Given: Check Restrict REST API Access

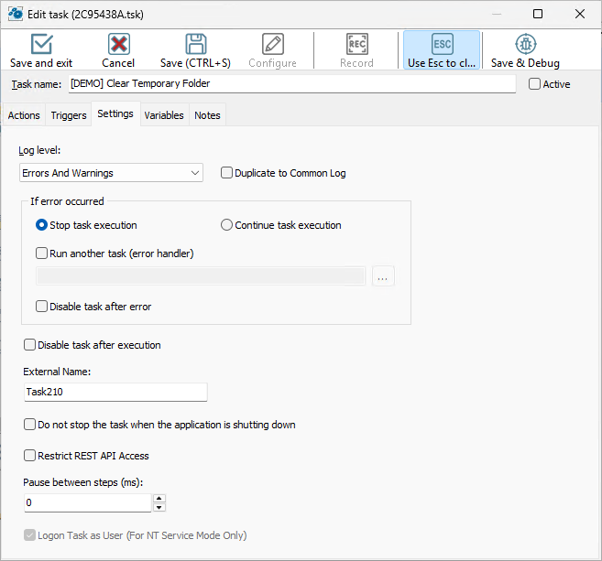Looking at the screenshot, I should [29, 455].
